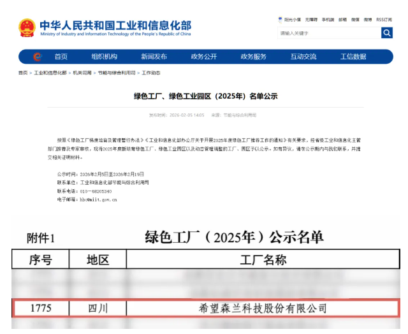The height and width of the screenshot is (334, 408).
Task: Select 政务公开 in the navigation bar
Action: [x=203, y=57]
